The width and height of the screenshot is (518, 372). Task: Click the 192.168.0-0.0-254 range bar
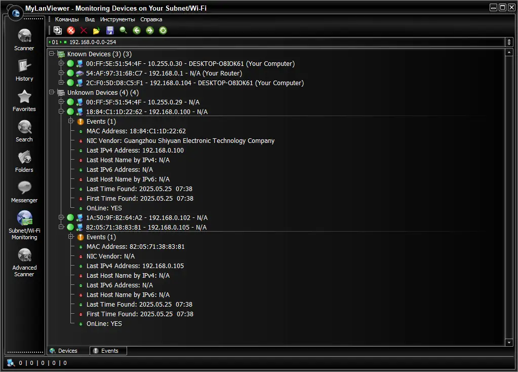click(276, 42)
